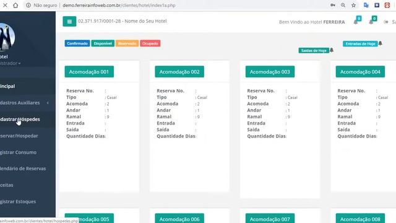The image size is (396, 223).
Task: Click Ramal label in Acomodação 003
Action: click(254, 116)
